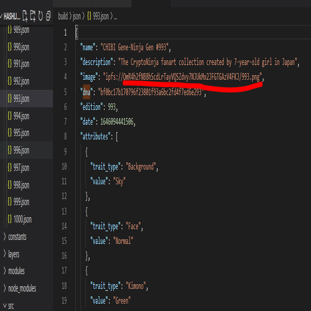Click line number 9 in the gutter
Screen dimensions: 311x311
65,151
